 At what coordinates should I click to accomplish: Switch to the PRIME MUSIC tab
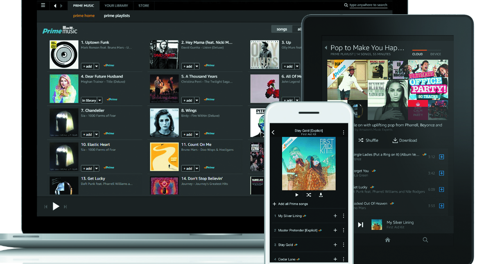click(84, 5)
